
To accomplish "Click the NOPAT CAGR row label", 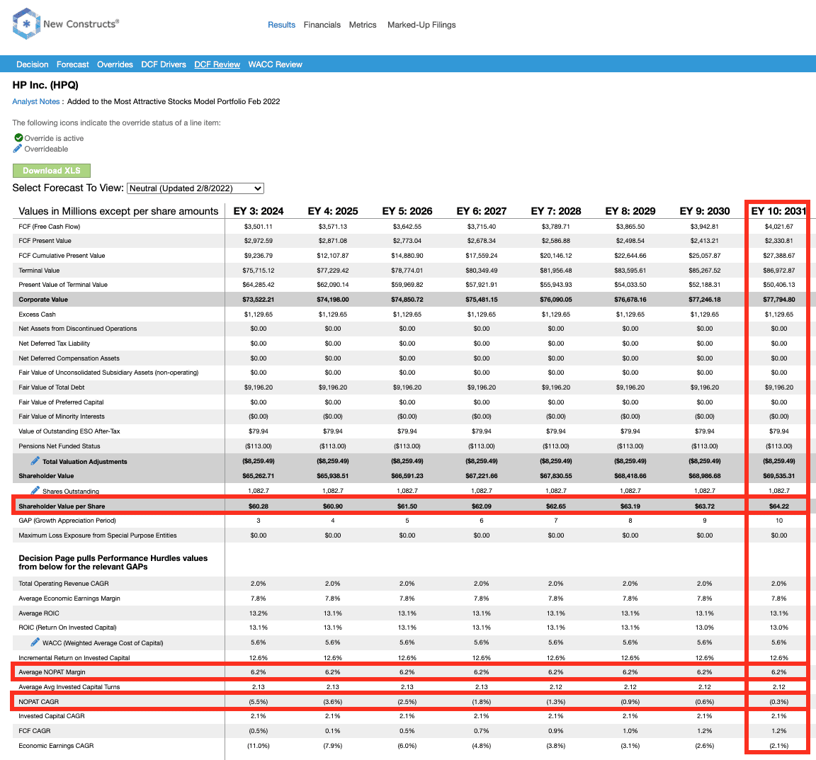I will 38,702.
